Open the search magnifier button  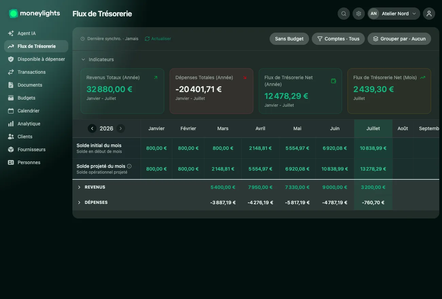pos(344,14)
